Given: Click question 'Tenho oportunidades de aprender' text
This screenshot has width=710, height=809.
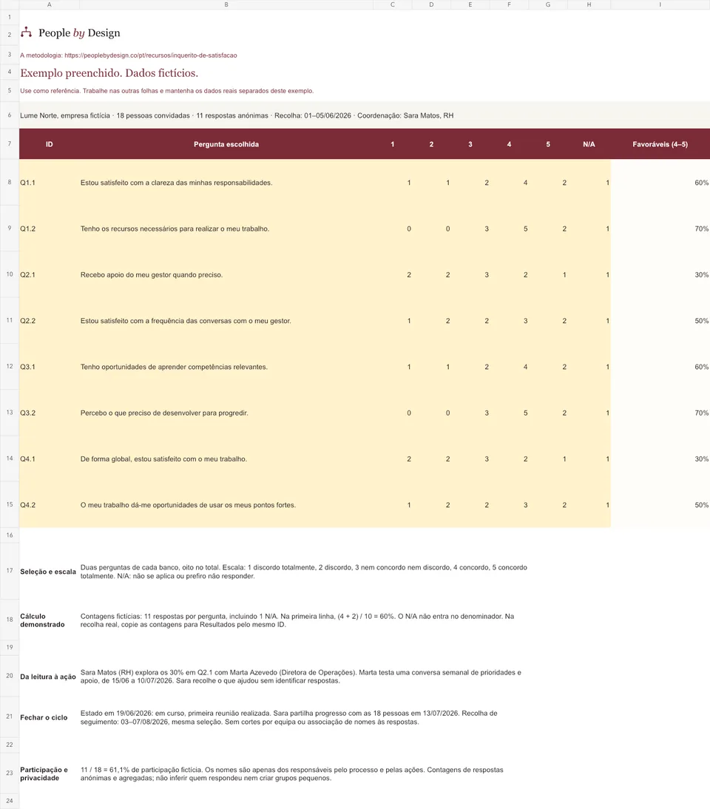Looking at the screenshot, I should click(174, 367).
